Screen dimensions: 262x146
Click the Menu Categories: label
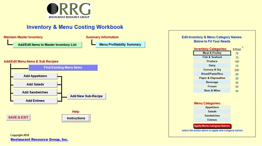[x=207, y=103]
